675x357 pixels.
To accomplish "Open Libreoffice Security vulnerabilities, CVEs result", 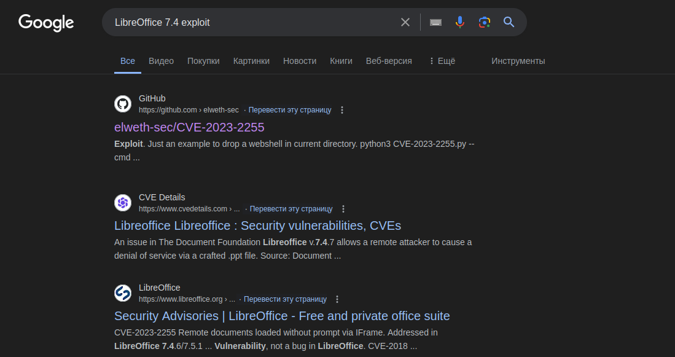I will click(x=257, y=226).
